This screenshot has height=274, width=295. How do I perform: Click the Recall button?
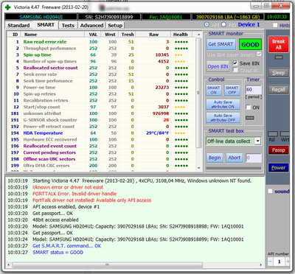point(278,90)
